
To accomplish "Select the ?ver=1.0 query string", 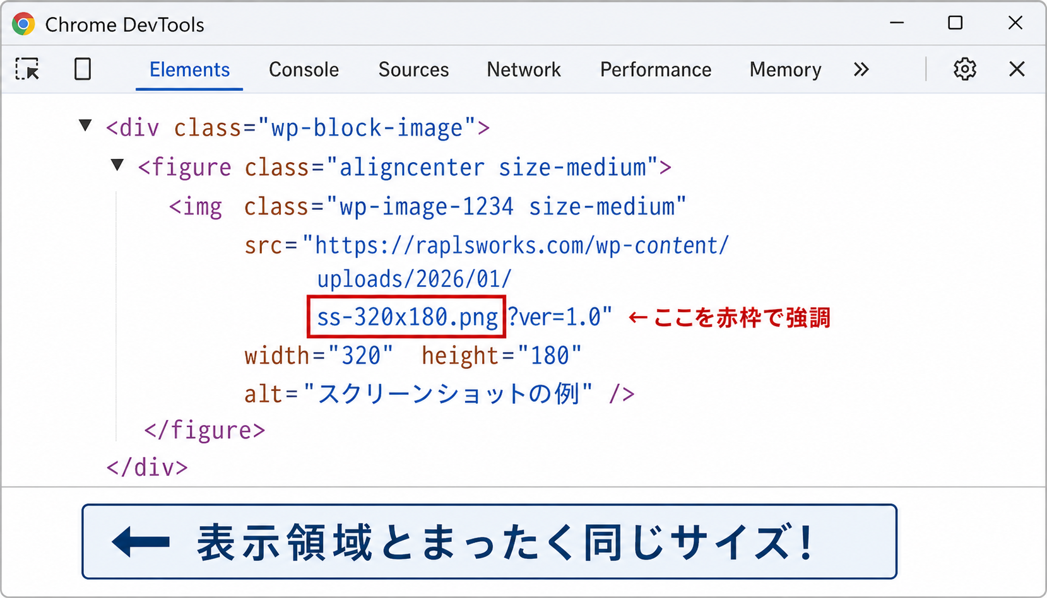I will click(555, 317).
